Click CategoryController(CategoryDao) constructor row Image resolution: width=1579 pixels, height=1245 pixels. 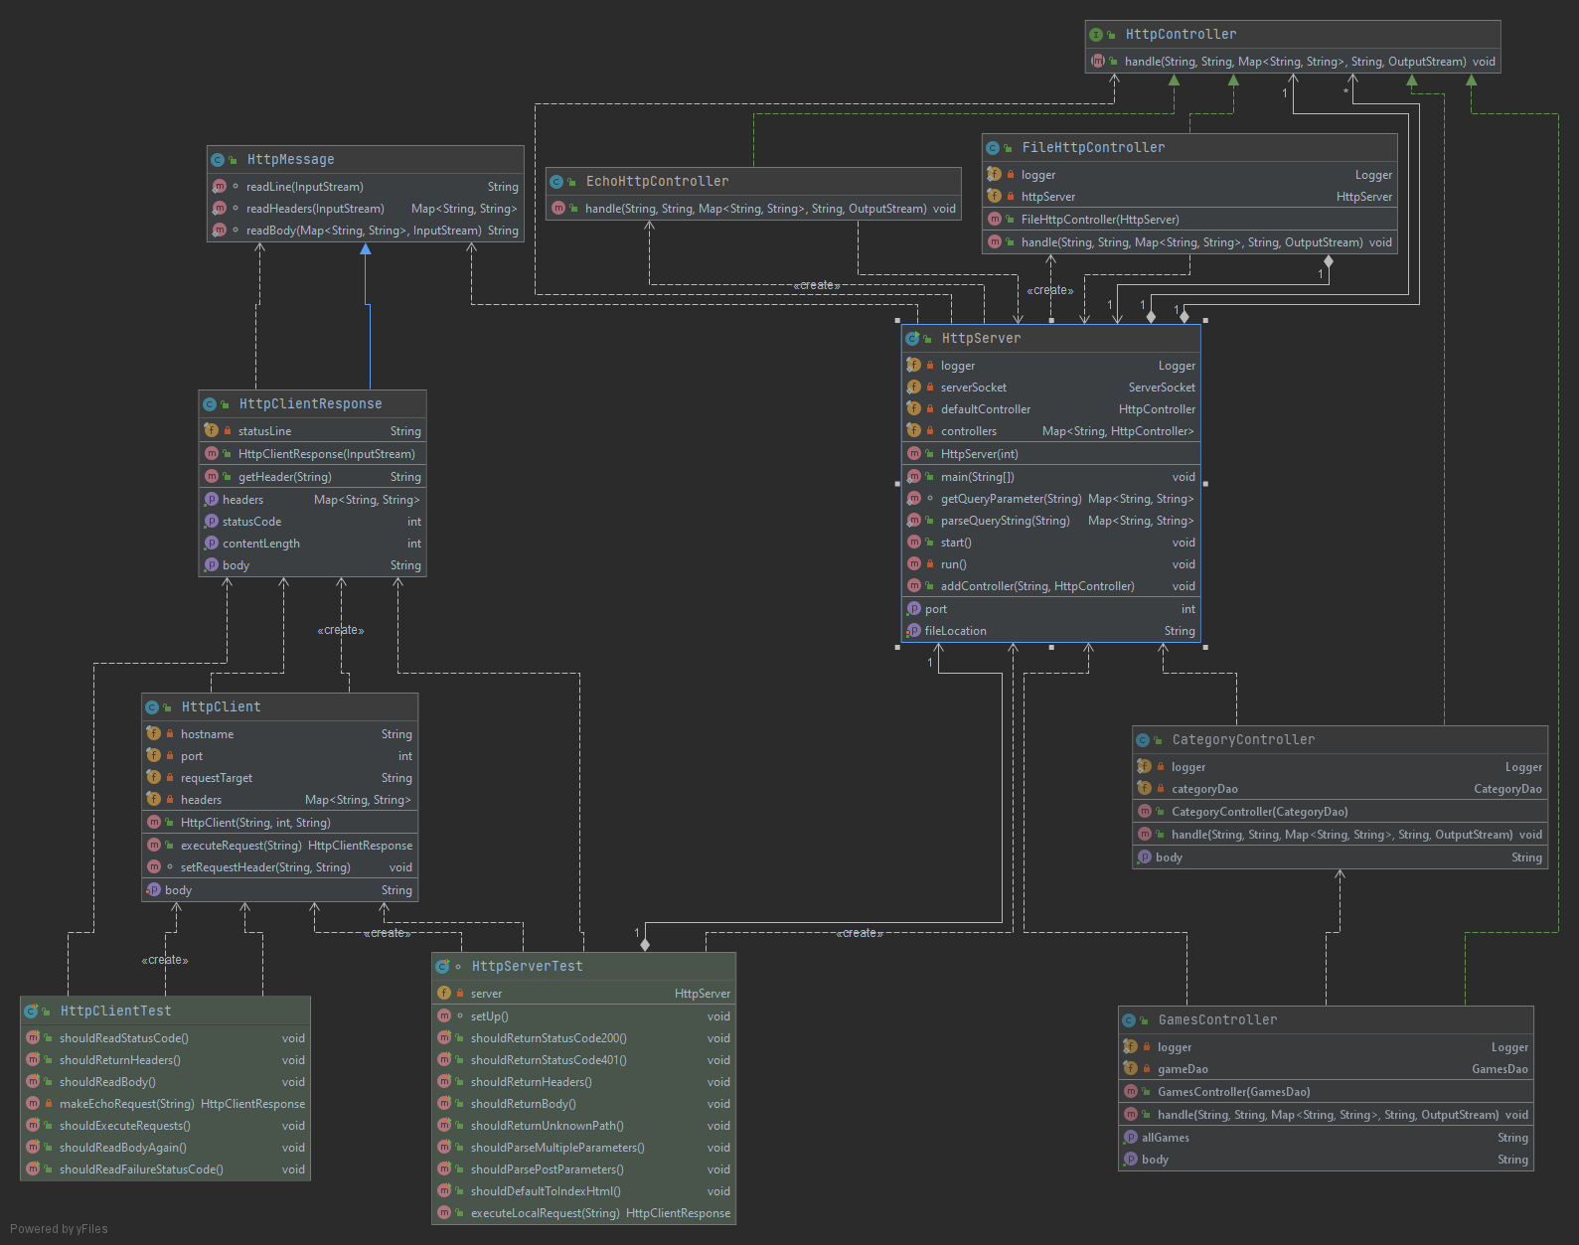point(1341,812)
